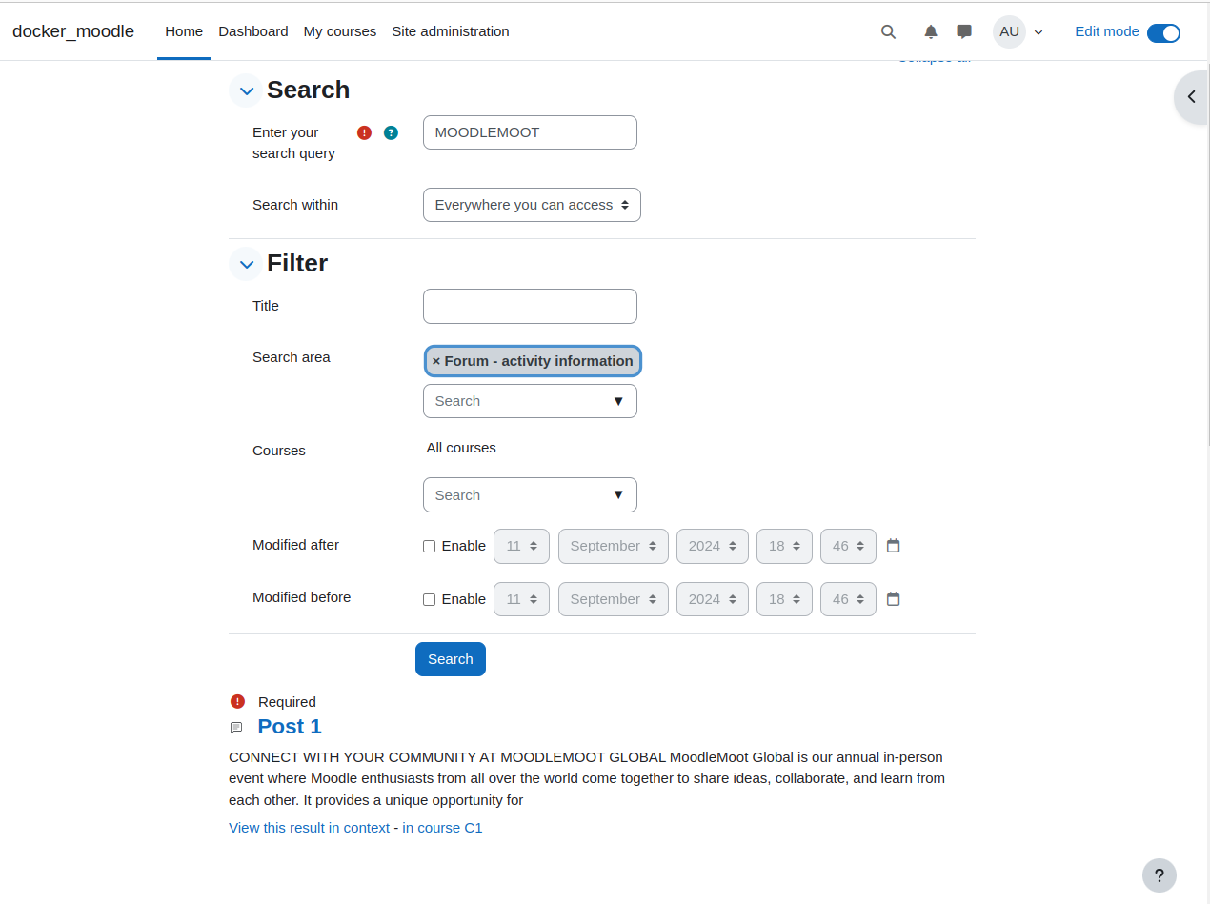Open Search area autocomplete dropdown arrow
Image resolution: width=1210 pixels, height=904 pixels.
click(x=618, y=401)
